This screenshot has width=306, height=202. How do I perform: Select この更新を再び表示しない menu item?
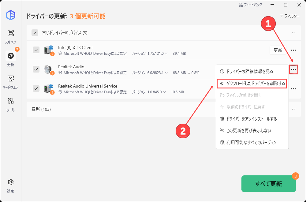pyautogui.click(x=252, y=131)
